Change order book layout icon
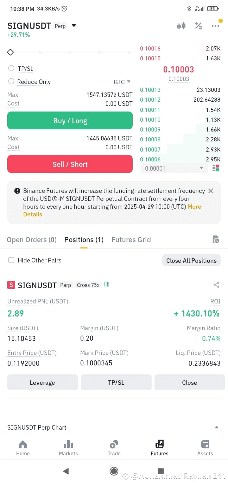 216,168
